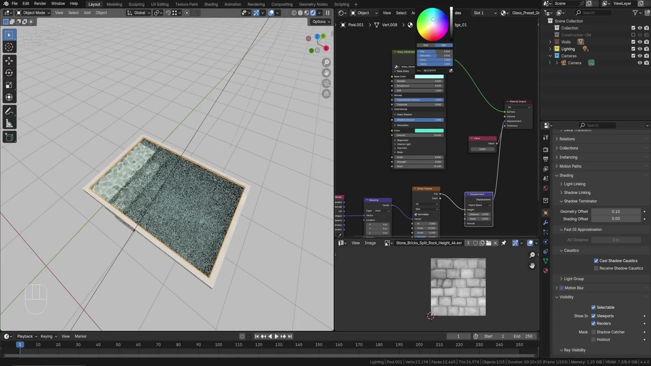Image resolution: width=651 pixels, height=366 pixels.
Task: Toggle camera view icon in the viewport
Action: tap(326, 83)
